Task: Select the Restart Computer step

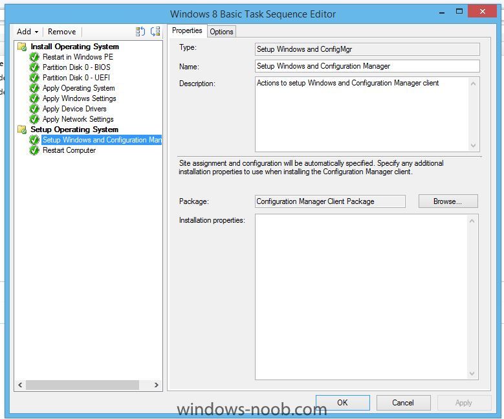Action: [x=69, y=150]
